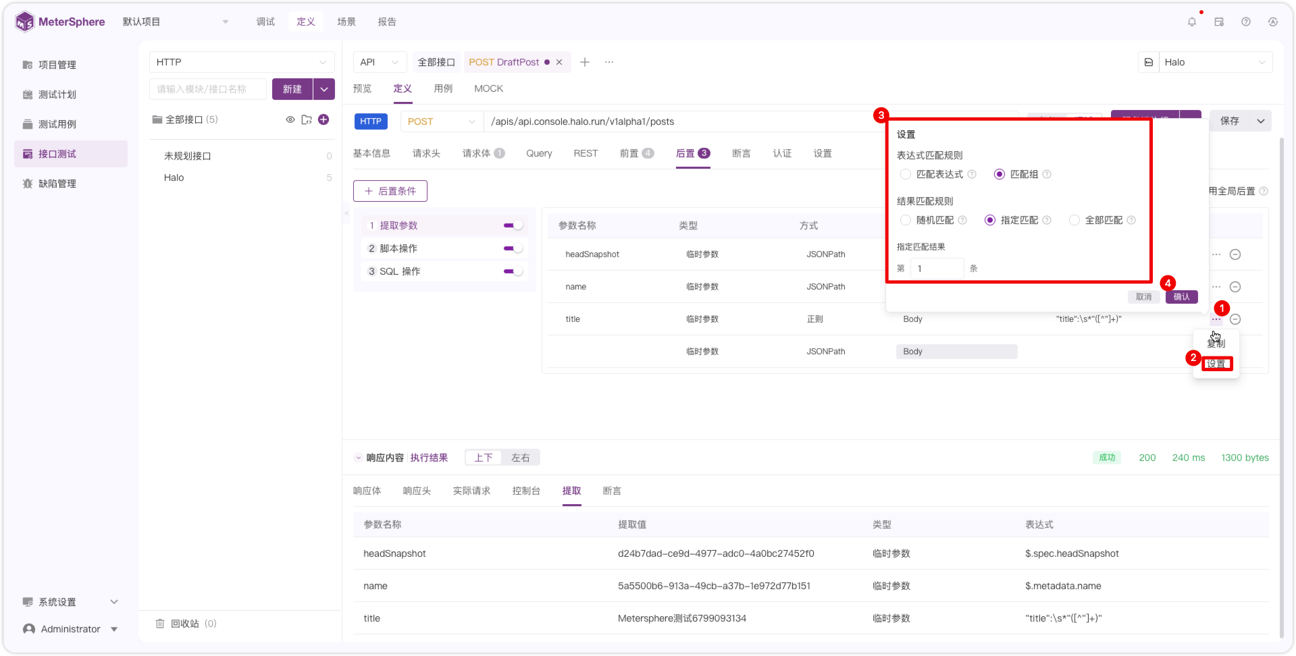Open the task center icon in header
Image resolution: width=1296 pixels, height=656 pixels.
[x=1219, y=22]
